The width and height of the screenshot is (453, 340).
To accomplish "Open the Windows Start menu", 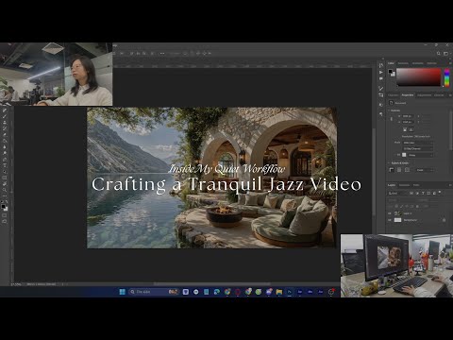I will click(123, 292).
